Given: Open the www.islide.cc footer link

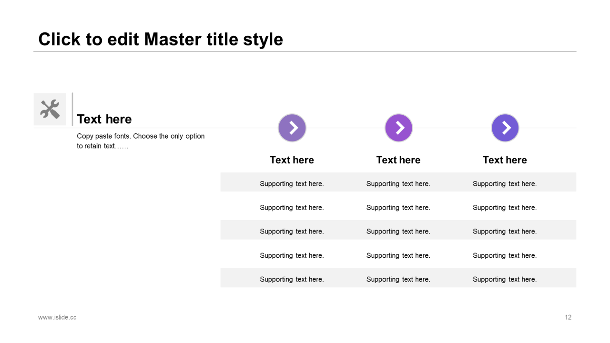Looking at the screenshot, I should (57, 317).
